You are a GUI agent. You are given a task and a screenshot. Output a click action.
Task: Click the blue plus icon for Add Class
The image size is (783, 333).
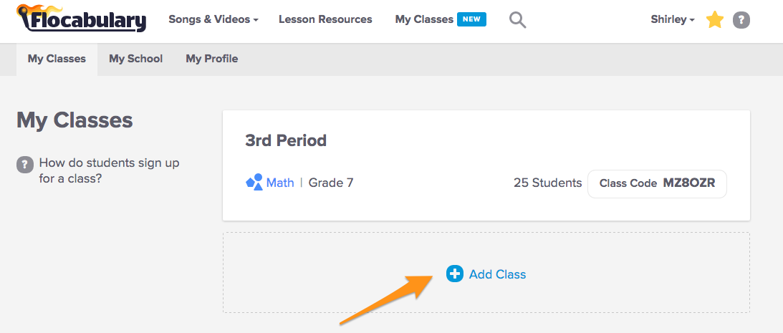click(x=455, y=274)
